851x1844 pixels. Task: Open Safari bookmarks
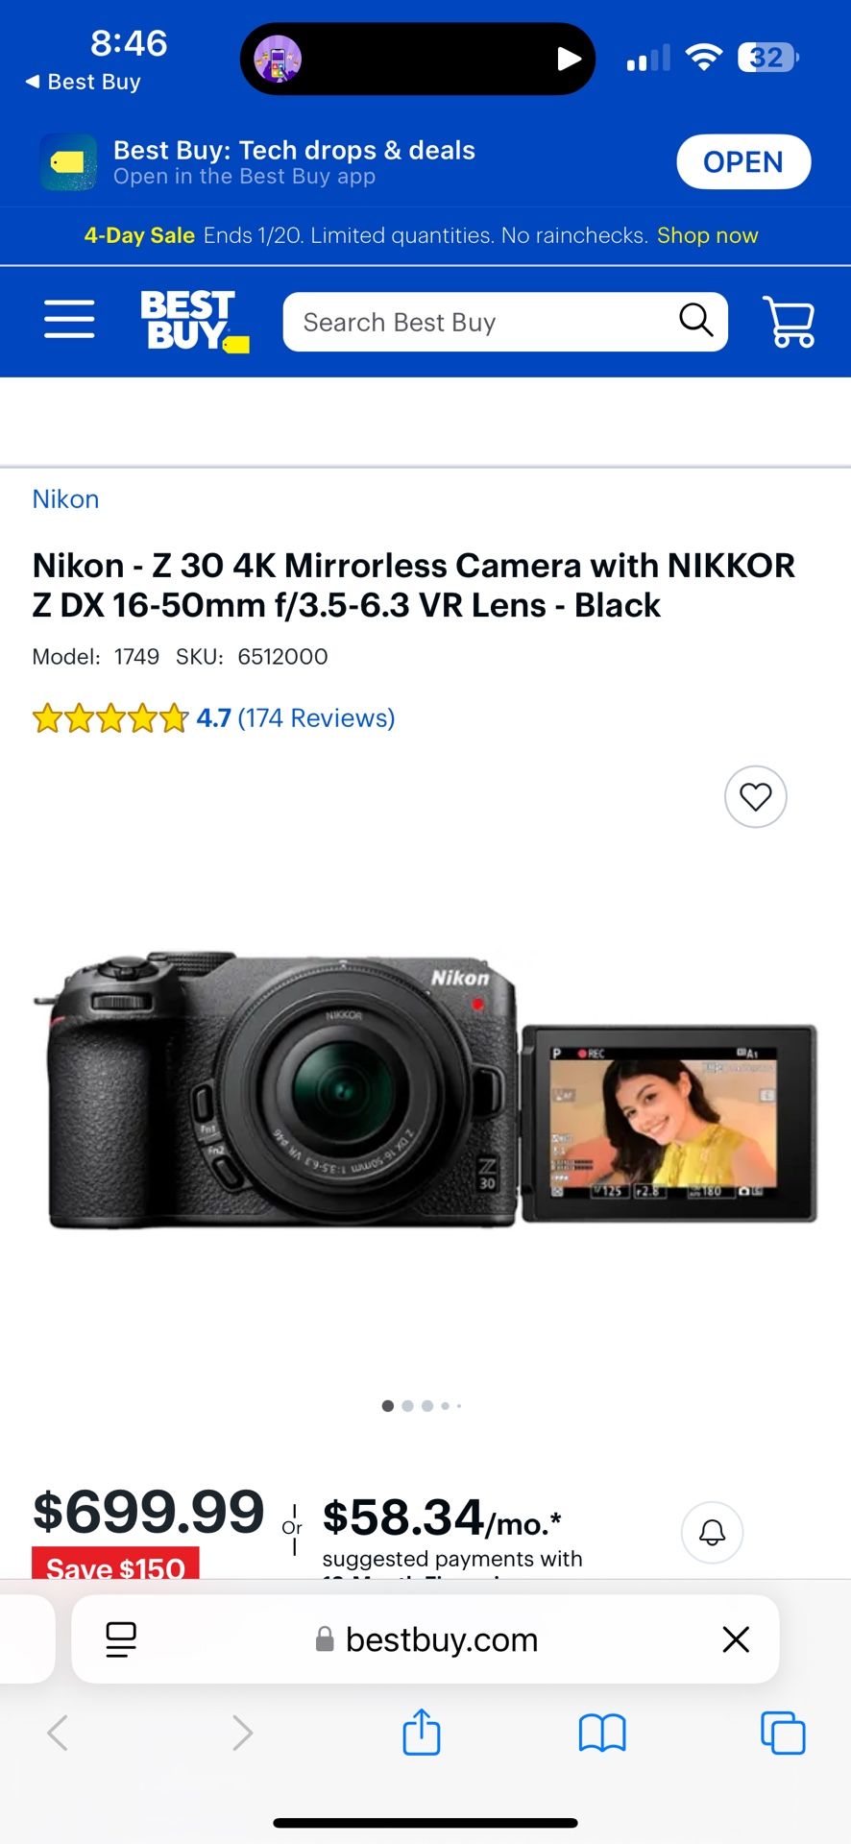tap(602, 1734)
